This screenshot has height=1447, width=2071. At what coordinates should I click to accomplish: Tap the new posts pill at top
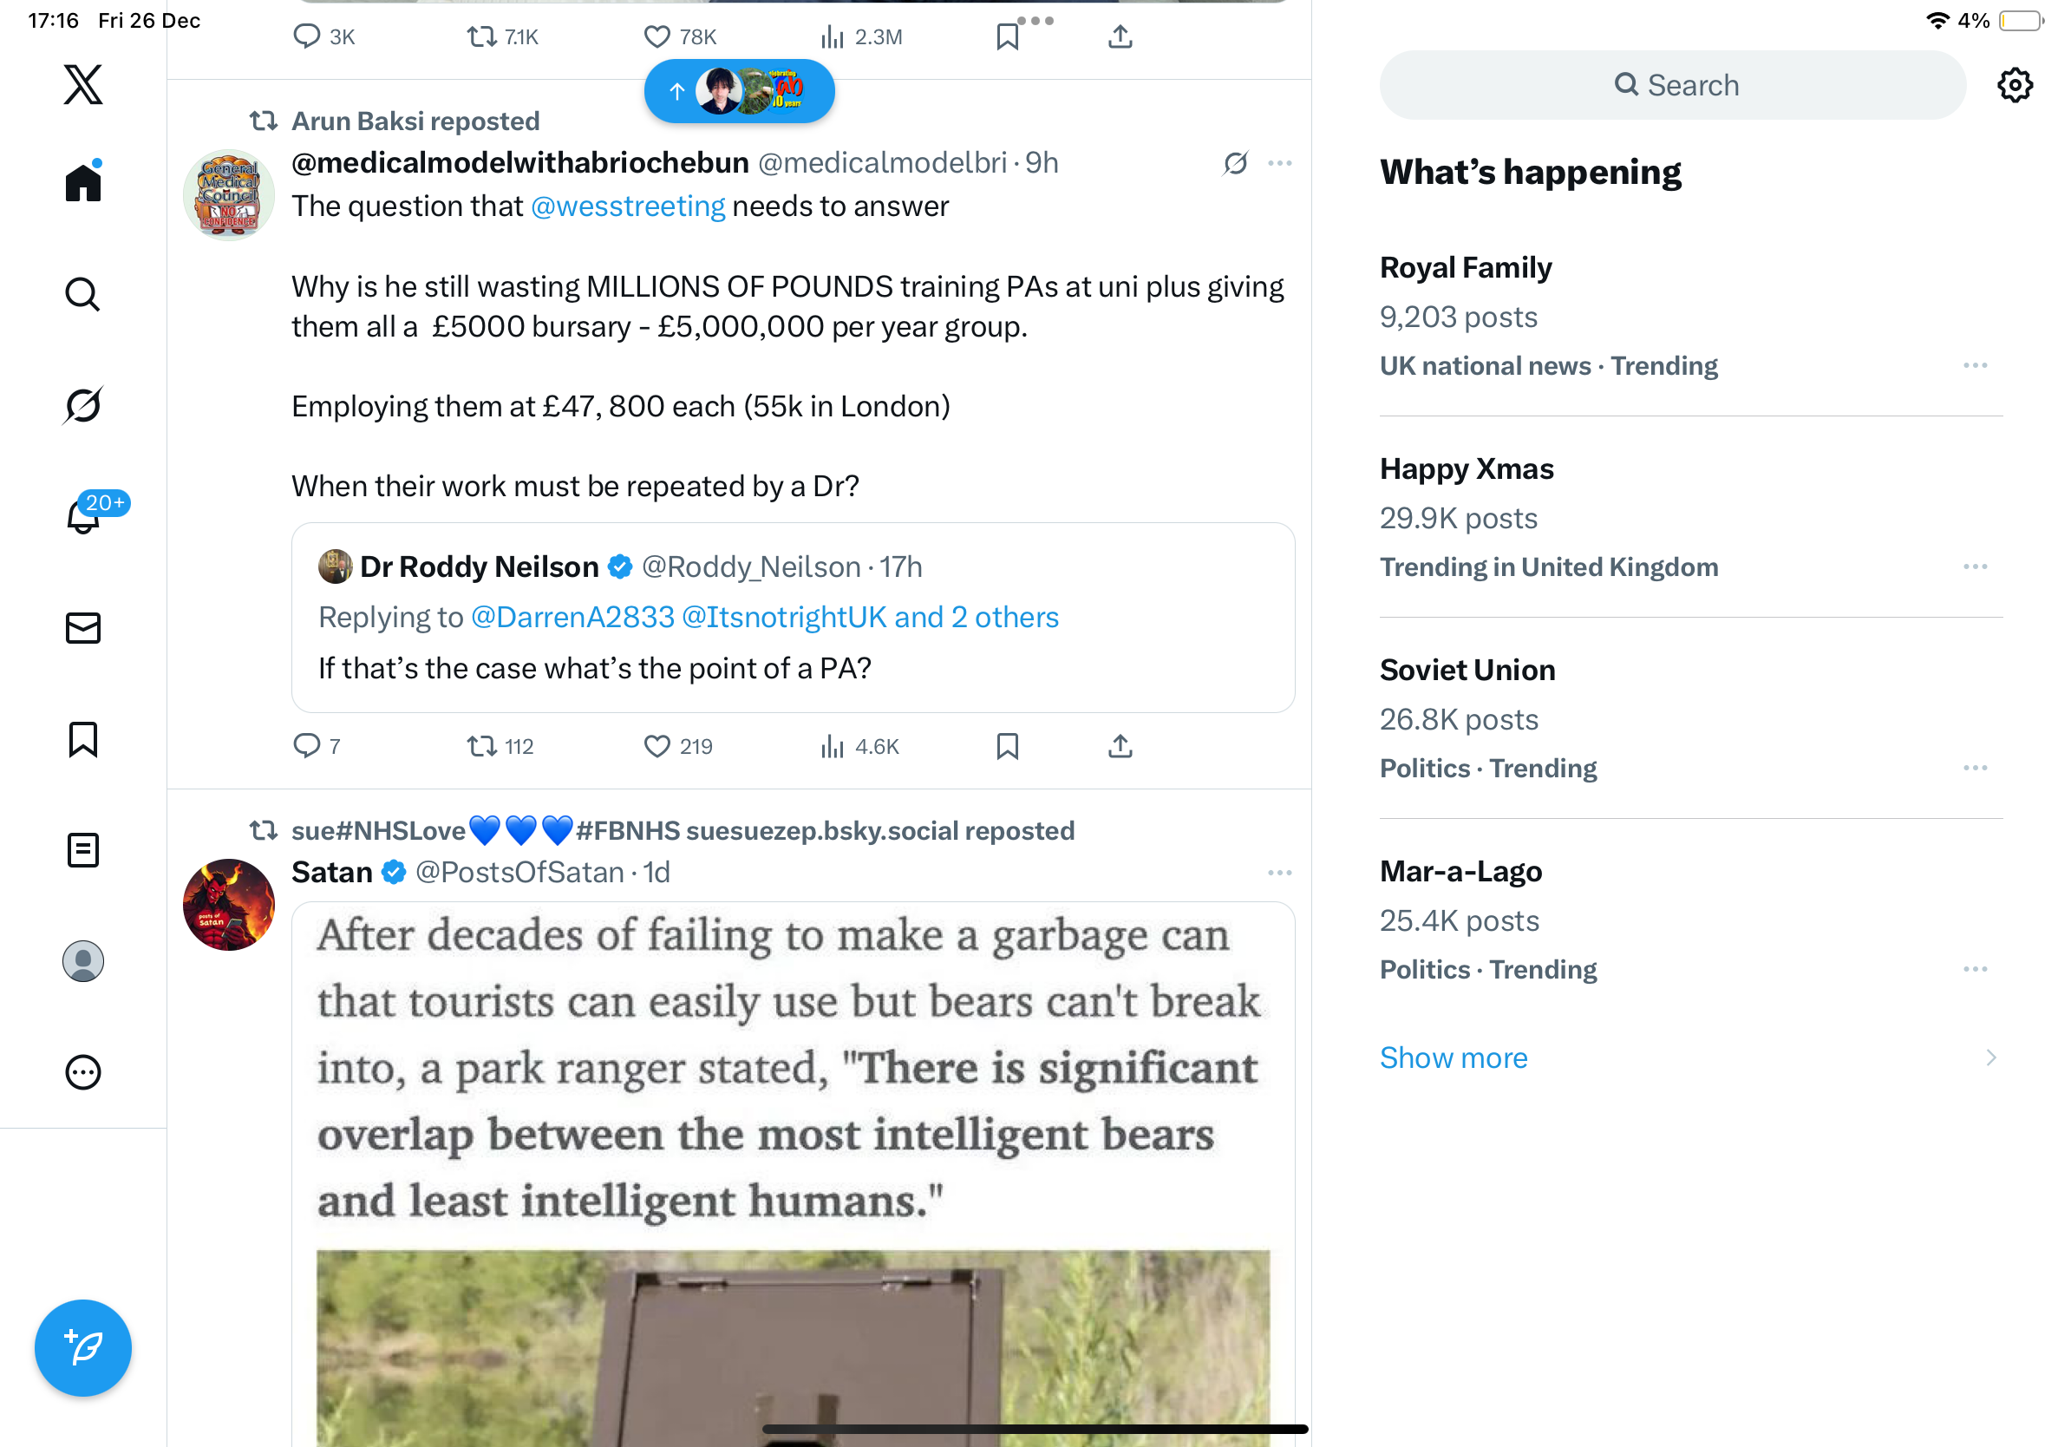coord(739,90)
